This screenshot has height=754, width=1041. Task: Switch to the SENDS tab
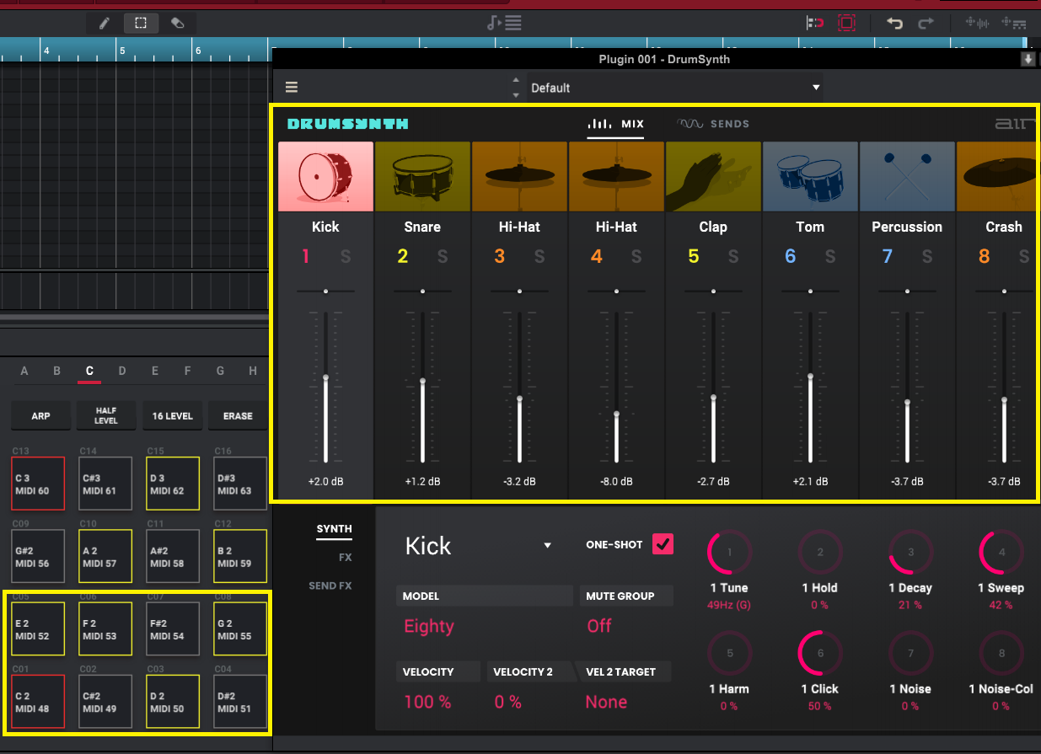pyautogui.click(x=712, y=124)
